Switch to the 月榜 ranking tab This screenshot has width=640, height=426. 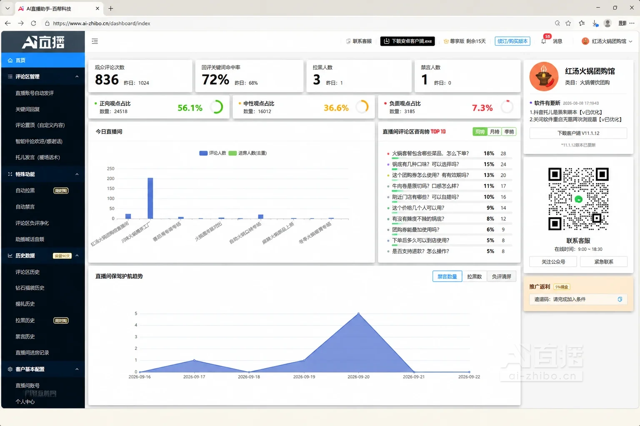coord(495,132)
